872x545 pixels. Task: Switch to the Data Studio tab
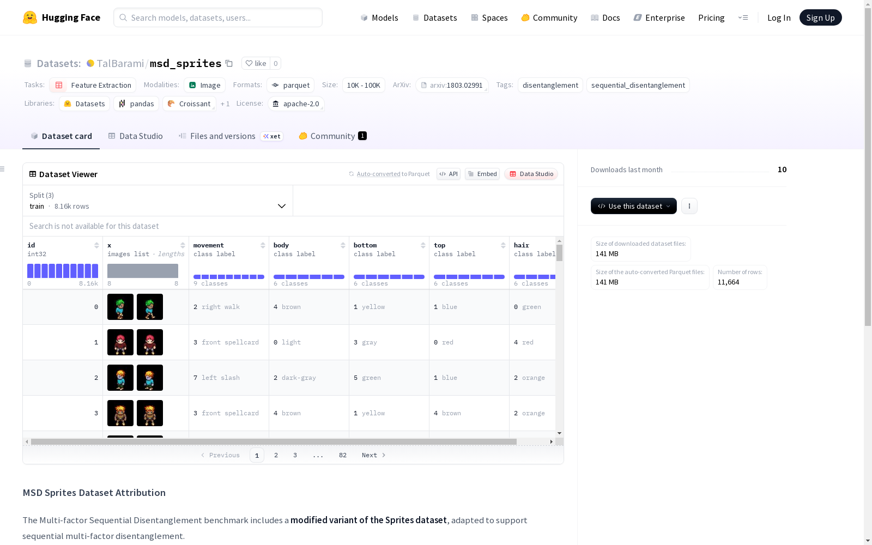135,136
